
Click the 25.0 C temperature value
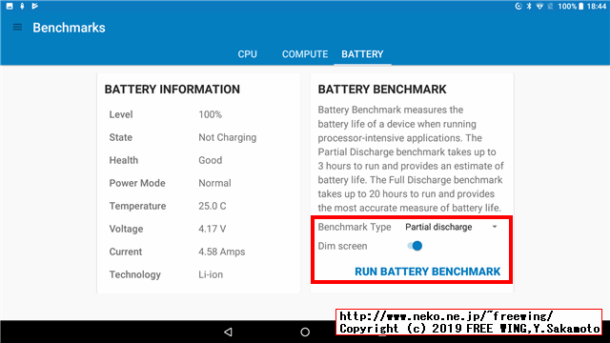coord(213,206)
